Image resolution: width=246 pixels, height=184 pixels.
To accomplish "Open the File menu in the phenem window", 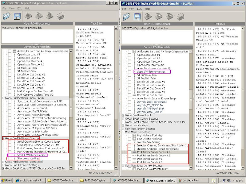I will (x=4, y=9).
